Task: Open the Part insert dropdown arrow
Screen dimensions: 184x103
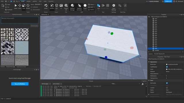Action: coord(57,10)
